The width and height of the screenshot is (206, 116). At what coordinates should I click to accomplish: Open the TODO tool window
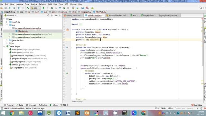[x=64, y=105]
